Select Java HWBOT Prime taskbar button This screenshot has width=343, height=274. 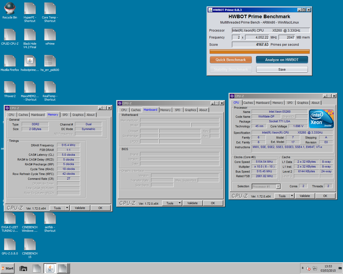pyautogui.click(x=50, y=268)
